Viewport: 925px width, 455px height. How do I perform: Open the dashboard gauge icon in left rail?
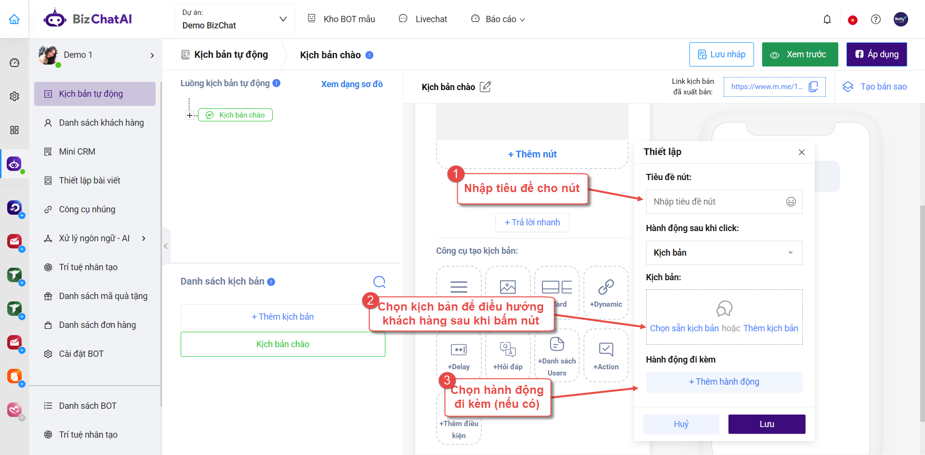click(14, 63)
